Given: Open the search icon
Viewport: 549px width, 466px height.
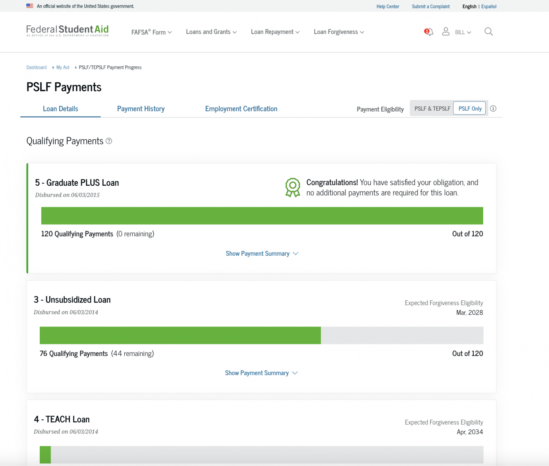Looking at the screenshot, I should (x=489, y=31).
